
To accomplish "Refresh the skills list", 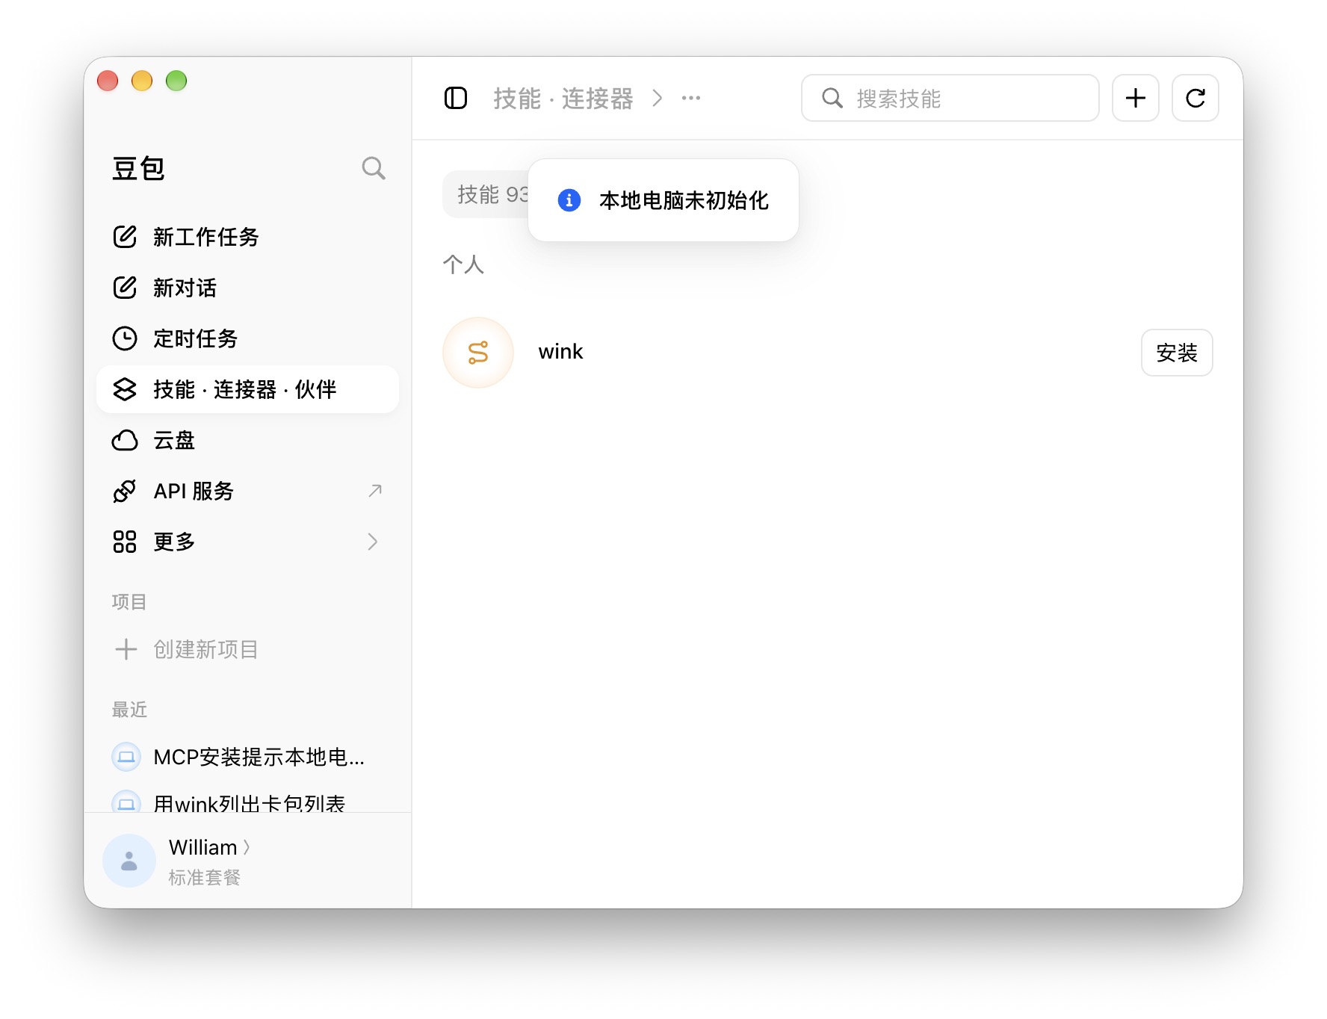I will pos(1195,98).
